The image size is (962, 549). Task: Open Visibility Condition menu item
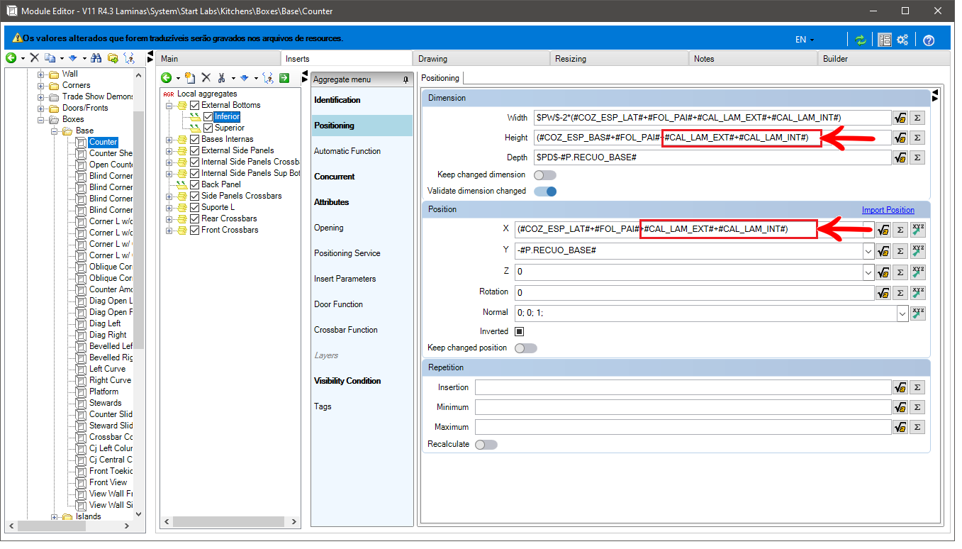362,381
